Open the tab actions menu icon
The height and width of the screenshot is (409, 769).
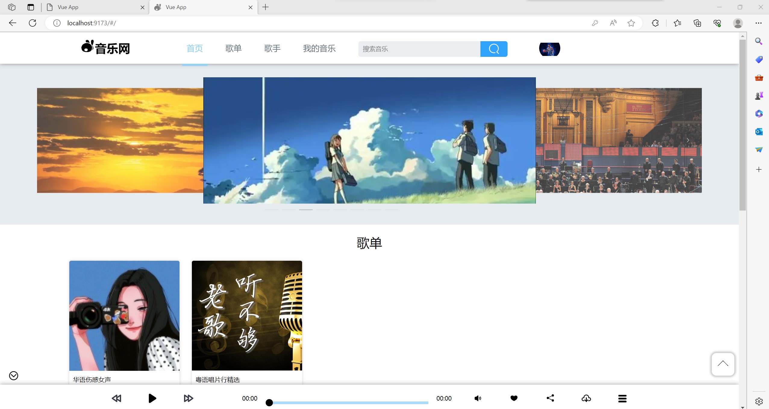[31, 7]
